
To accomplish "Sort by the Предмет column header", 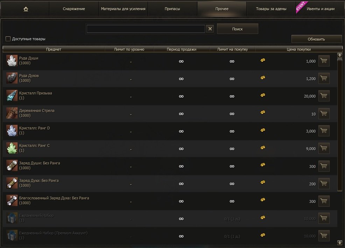I will (x=54, y=49).
